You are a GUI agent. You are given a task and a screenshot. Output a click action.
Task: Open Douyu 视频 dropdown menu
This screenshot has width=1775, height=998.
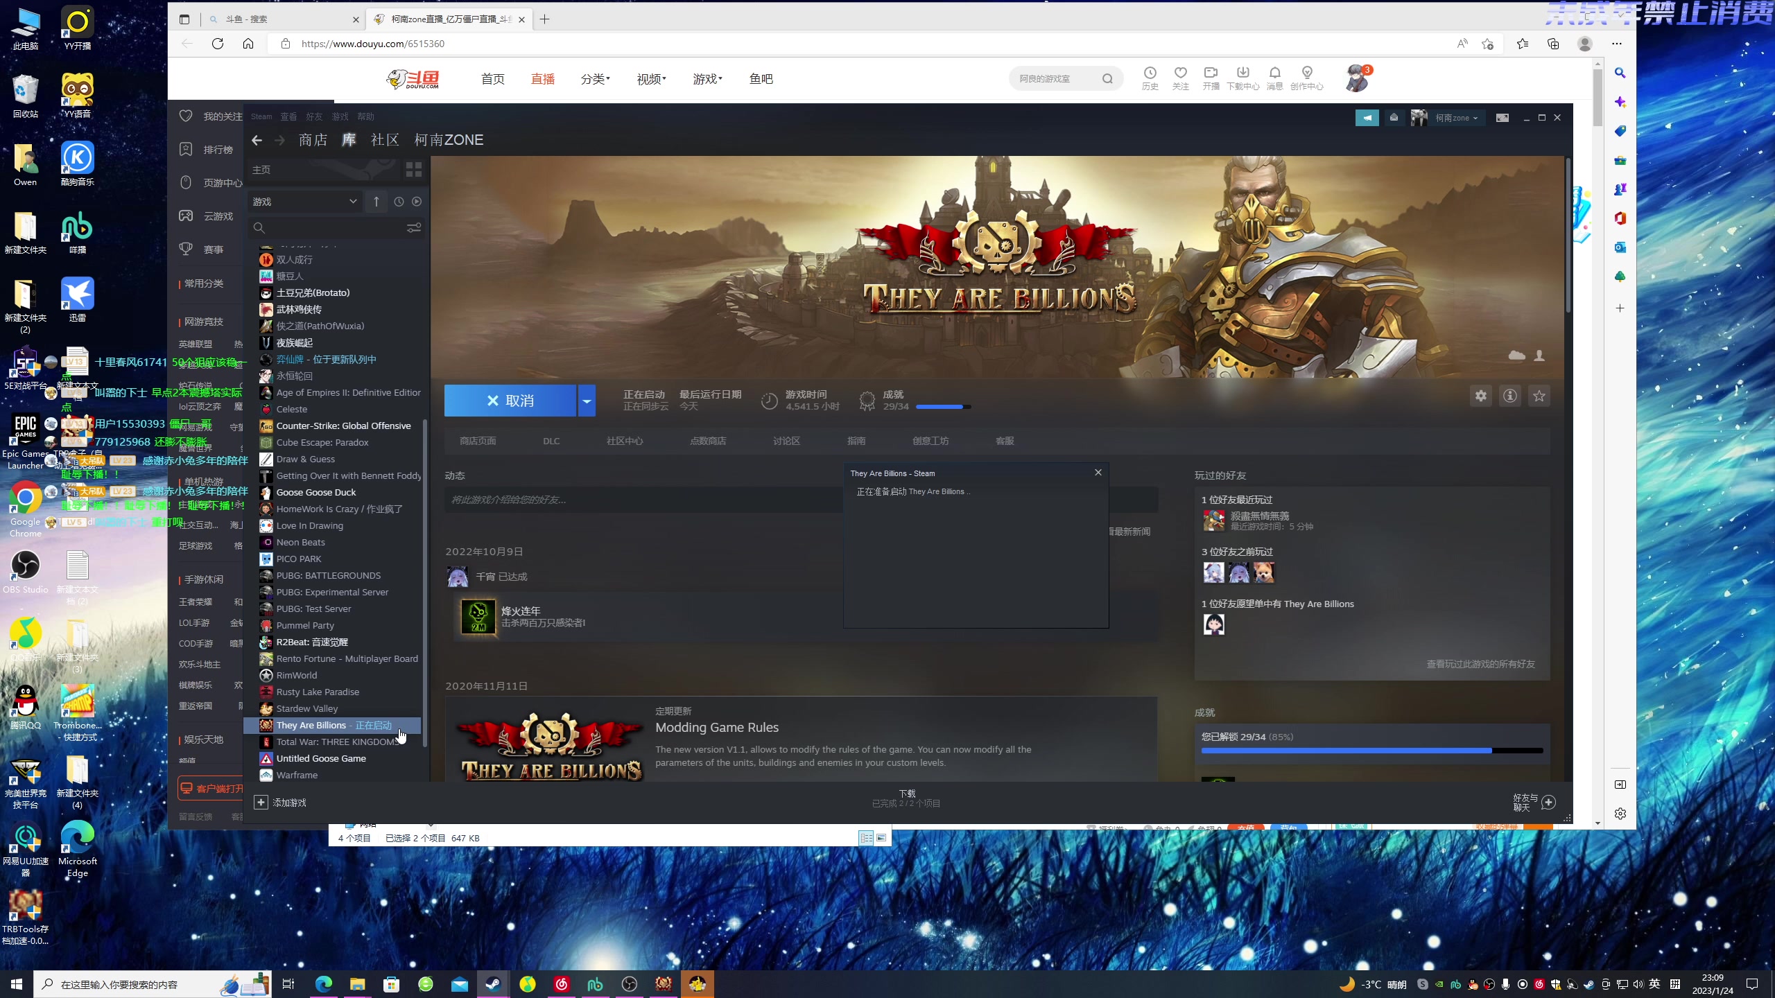click(x=652, y=79)
